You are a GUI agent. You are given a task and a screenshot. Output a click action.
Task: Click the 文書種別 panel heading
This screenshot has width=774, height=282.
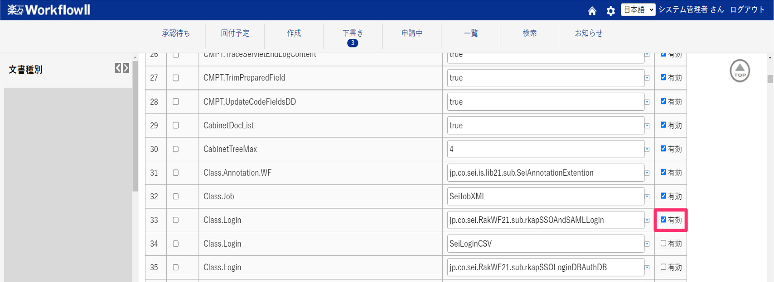click(25, 70)
